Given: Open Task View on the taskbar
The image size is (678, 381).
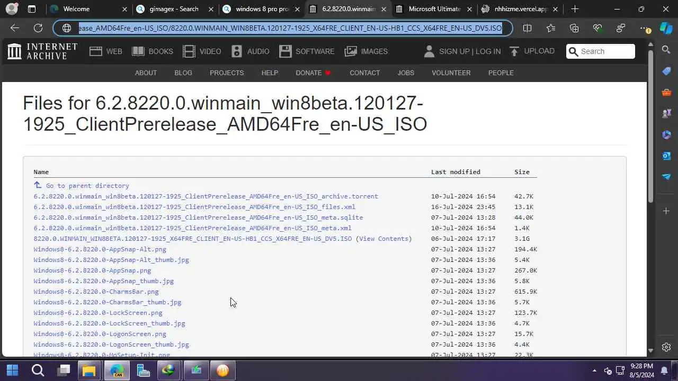Looking at the screenshot, I should pyautogui.click(x=64, y=370).
